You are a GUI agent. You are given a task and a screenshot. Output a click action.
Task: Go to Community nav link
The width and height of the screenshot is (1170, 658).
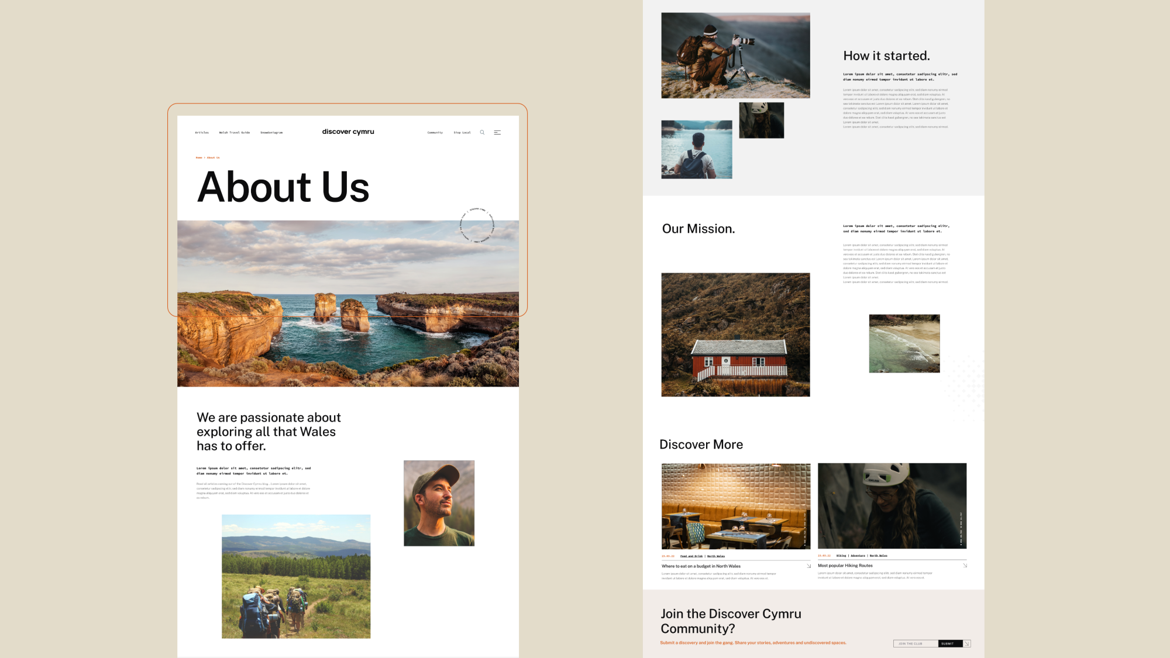coord(435,133)
